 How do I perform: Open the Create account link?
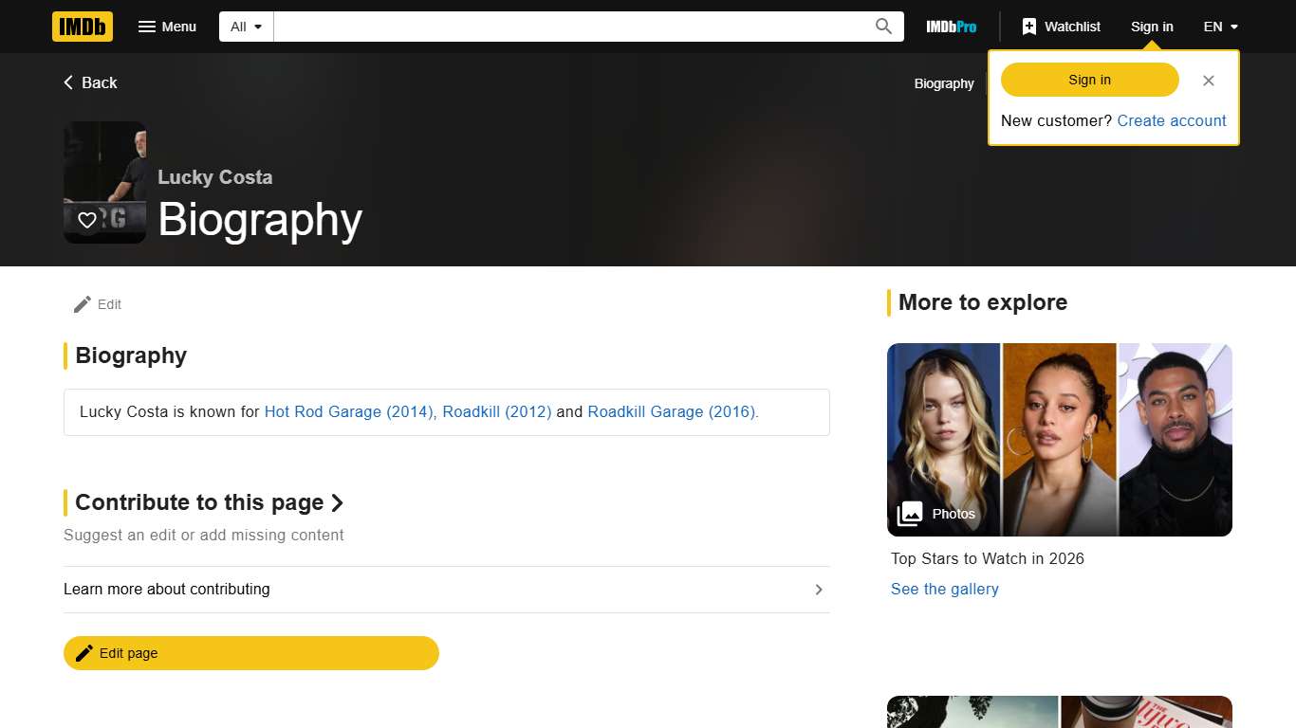click(x=1171, y=120)
